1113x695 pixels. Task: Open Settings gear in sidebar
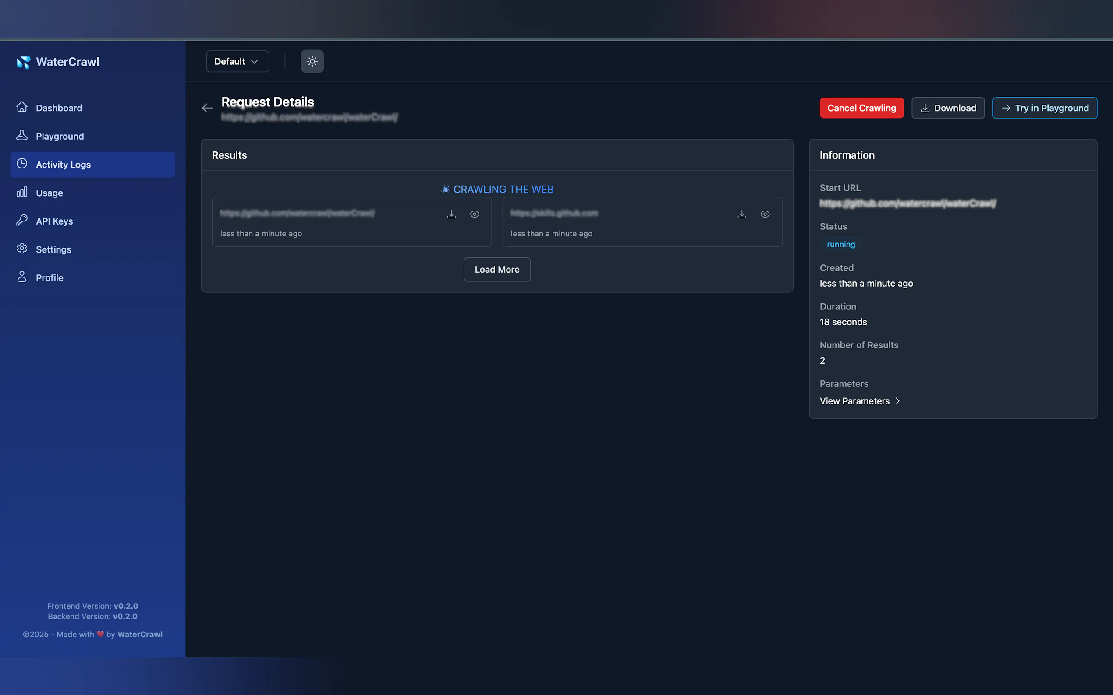[22, 249]
